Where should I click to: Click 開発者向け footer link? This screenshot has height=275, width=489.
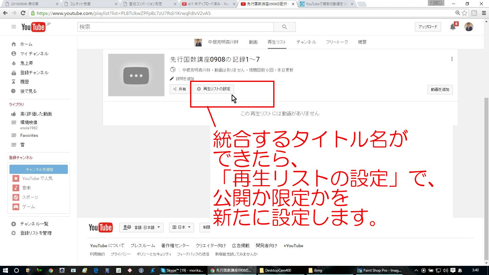tap(267, 246)
